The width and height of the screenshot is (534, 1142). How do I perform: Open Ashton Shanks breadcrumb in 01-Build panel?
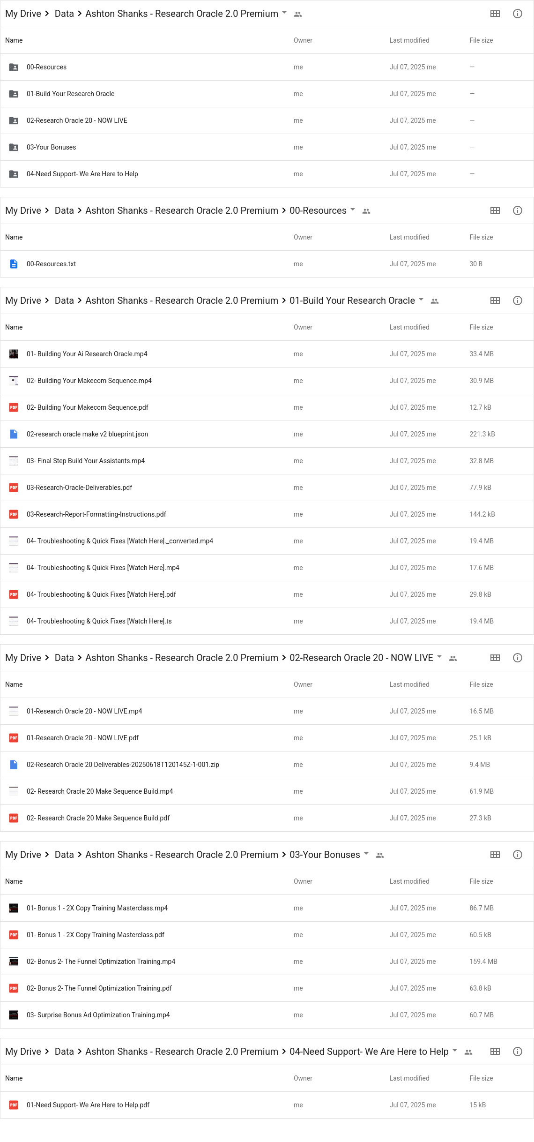tap(182, 301)
